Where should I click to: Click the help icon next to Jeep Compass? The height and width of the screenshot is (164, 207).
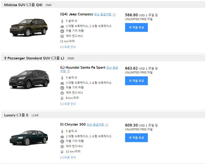(114, 15)
